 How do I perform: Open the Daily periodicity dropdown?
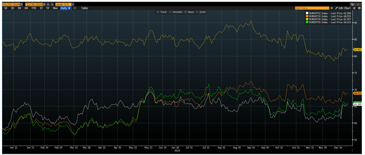point(66,8)
